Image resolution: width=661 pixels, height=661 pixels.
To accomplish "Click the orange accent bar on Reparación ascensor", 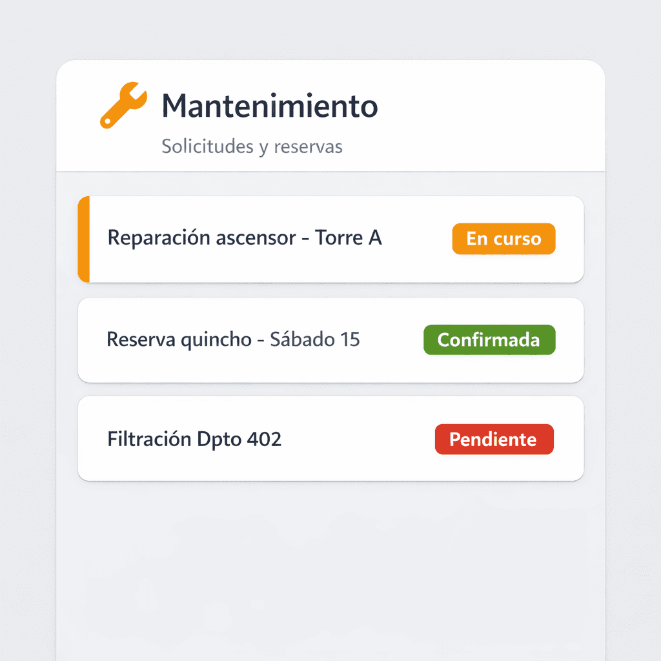I will (x=83, y=239).
